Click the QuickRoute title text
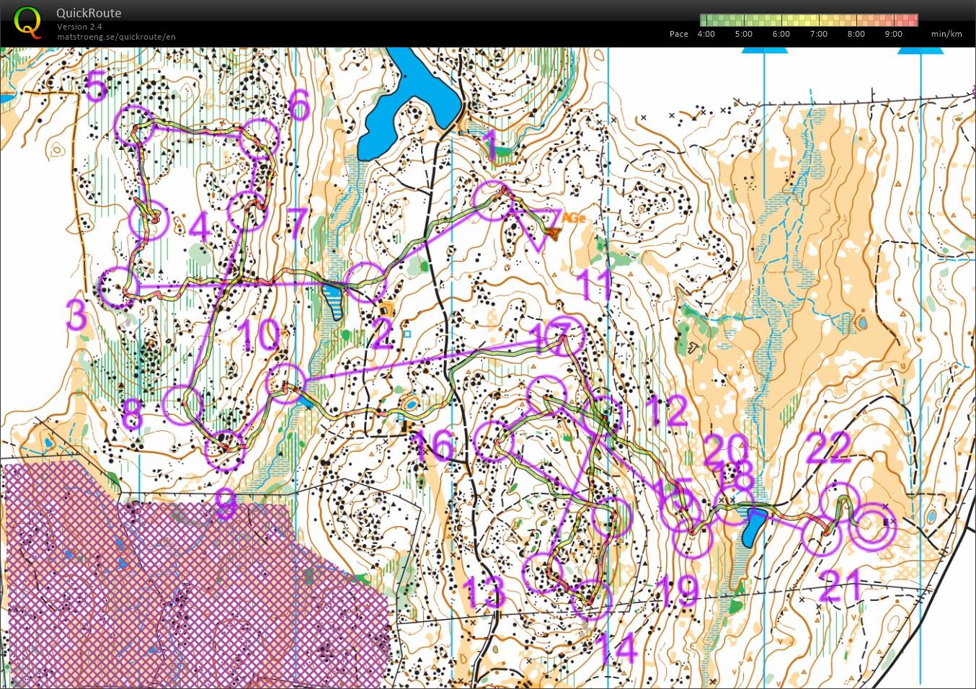 coord(89,13)
